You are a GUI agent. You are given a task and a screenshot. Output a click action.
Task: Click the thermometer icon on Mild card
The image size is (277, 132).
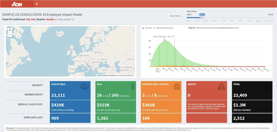click(x=133, y=86)
